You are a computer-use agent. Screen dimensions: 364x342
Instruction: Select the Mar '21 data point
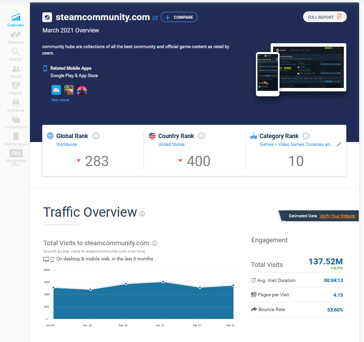pos(233,285)
